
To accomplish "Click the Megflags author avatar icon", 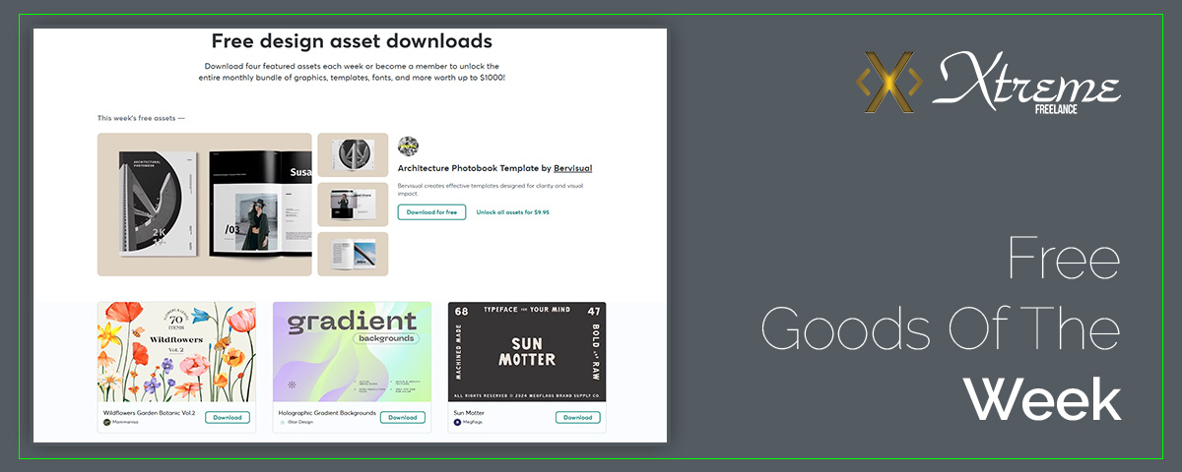I will [x=457, y=422].
